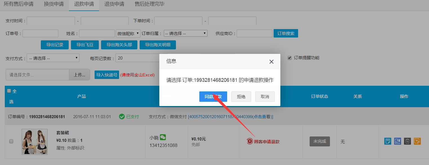
Task: Open the 售后处理完毕 tab
Action: [149, 4]
